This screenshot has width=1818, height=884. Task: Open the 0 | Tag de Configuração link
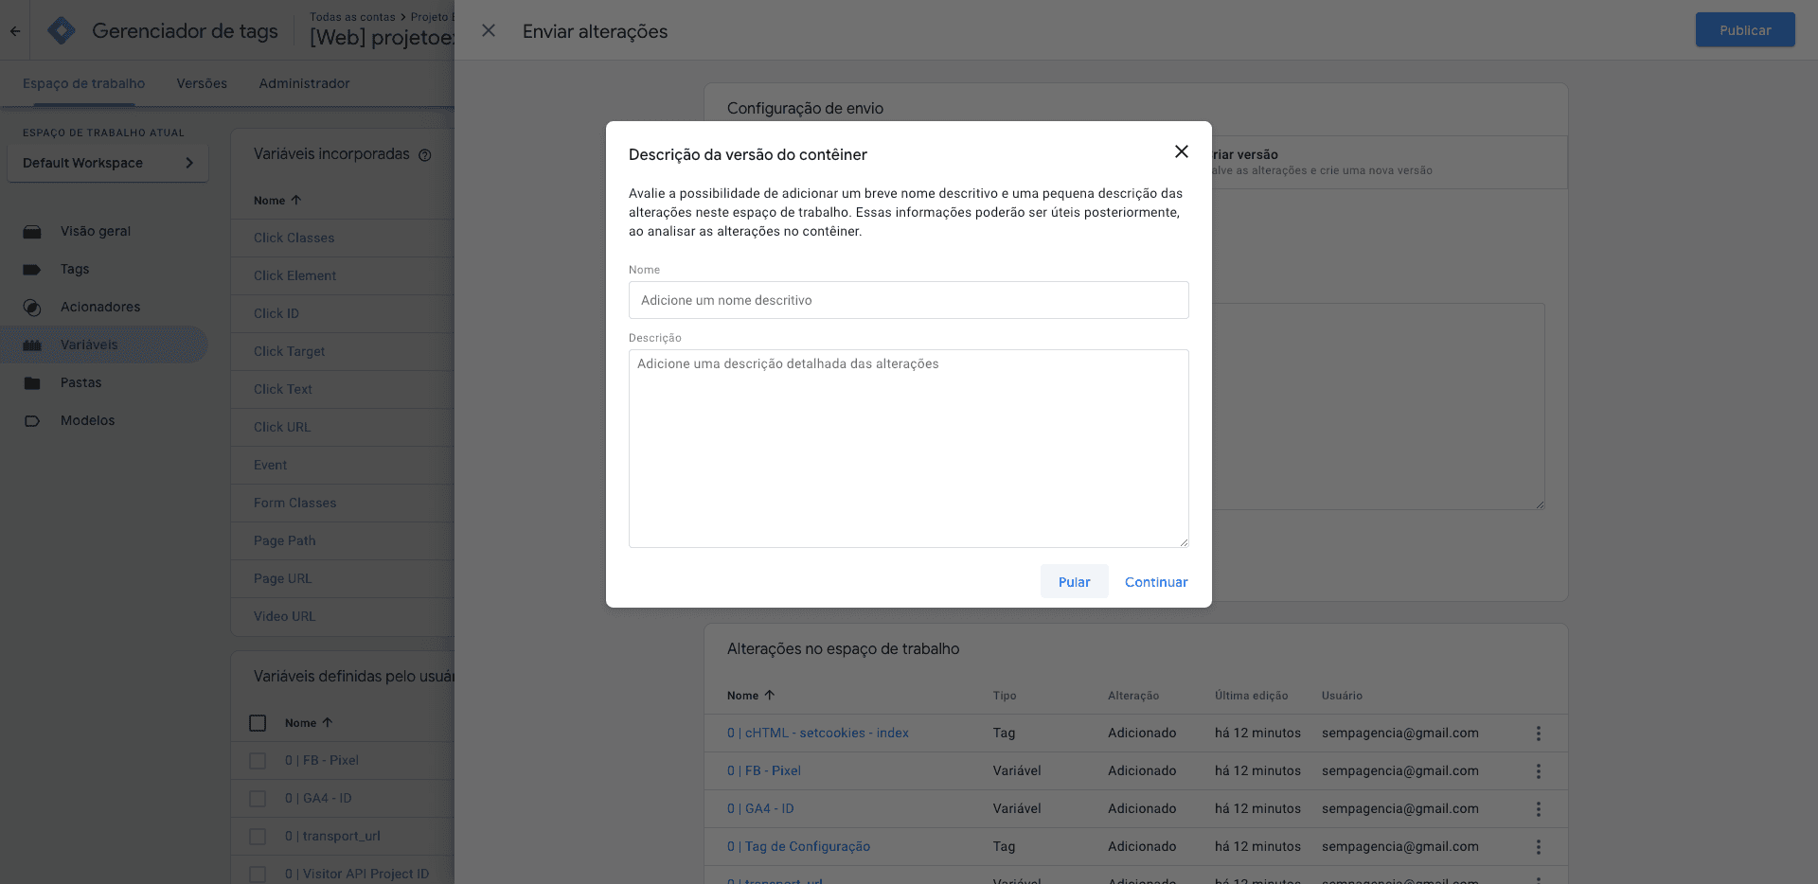[x=798, y=846]
